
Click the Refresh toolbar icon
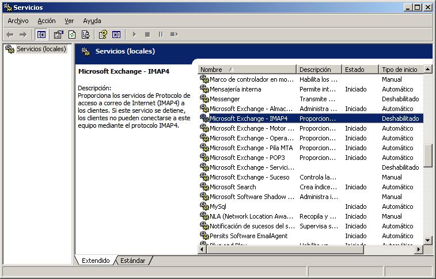pos(72,35)
